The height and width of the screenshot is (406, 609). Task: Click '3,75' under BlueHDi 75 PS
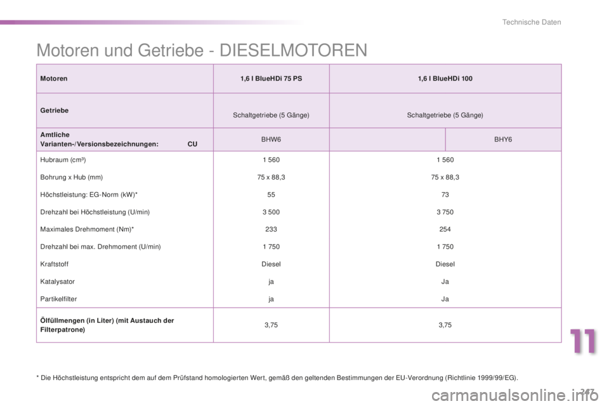[x=271, y=325]
